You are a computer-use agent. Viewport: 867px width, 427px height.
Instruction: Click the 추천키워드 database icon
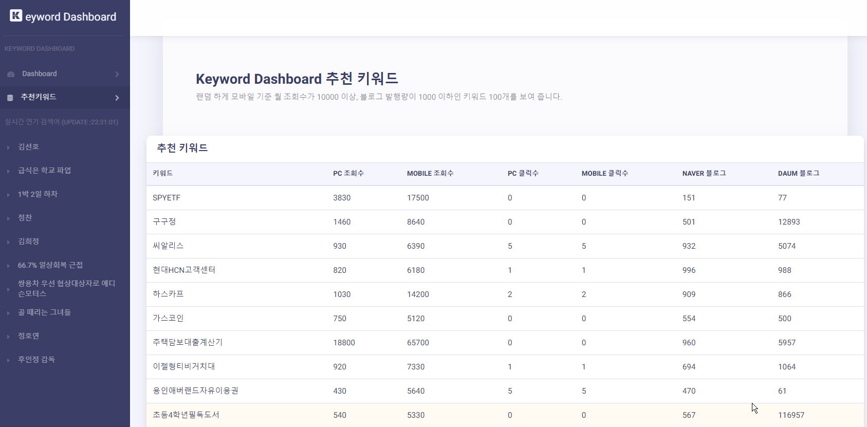point(10,98)
